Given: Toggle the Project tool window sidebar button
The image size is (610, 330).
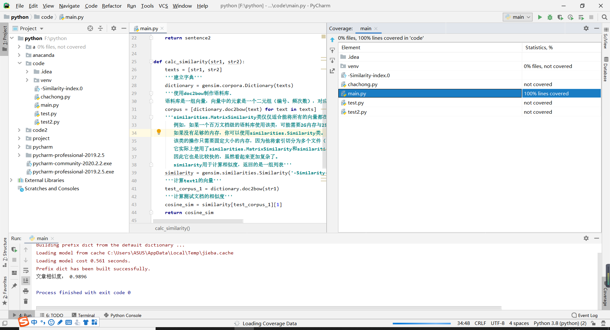Looking at the screenshot, I should pos(4,38).
